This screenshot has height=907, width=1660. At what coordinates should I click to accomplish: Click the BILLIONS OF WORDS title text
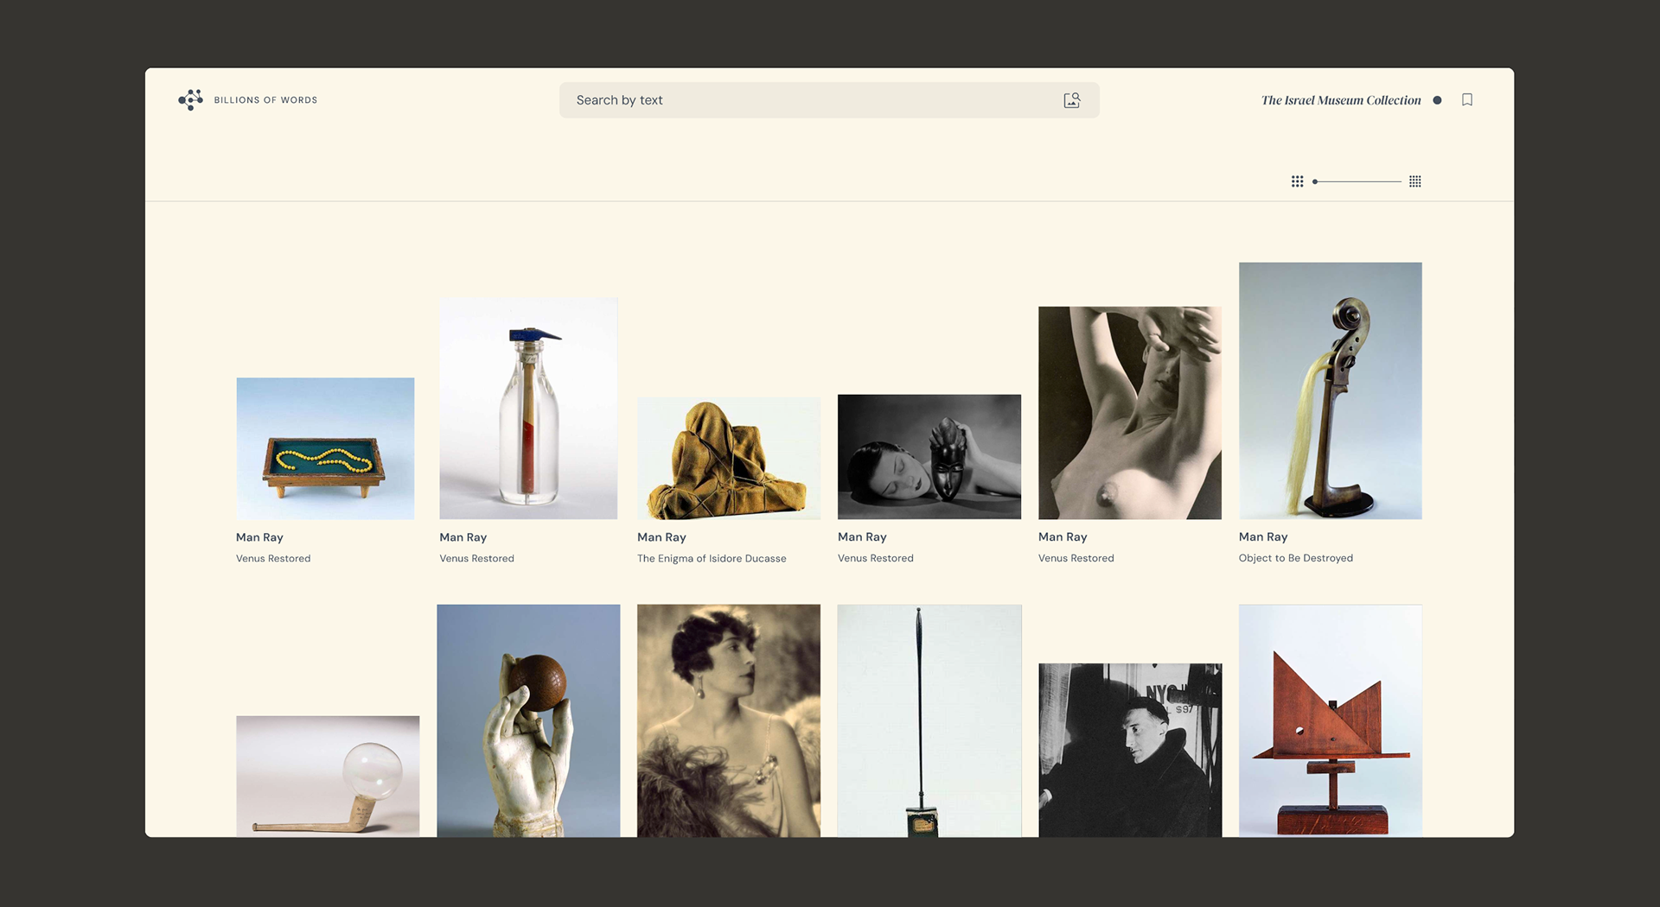[265, 100]
